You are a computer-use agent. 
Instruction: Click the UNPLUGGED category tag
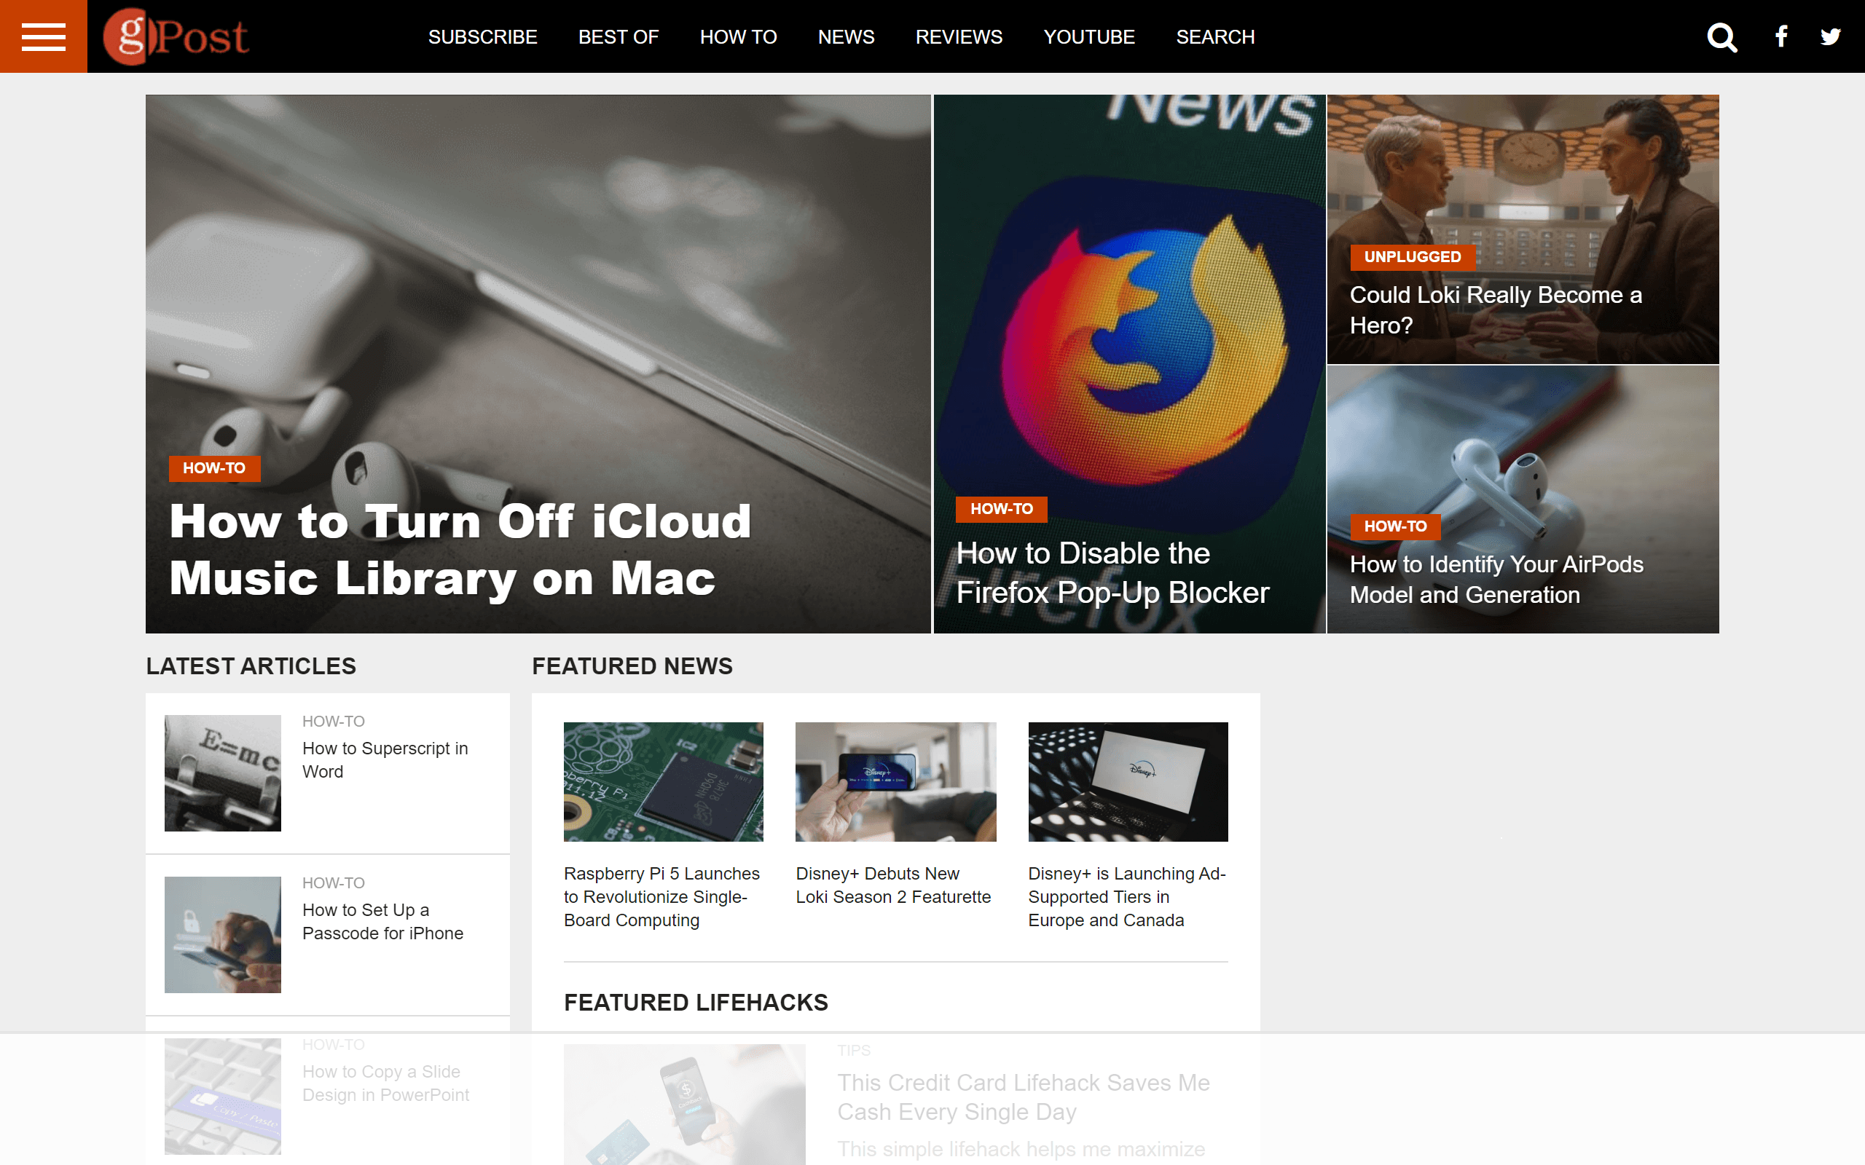click(x=1412, y=256)
